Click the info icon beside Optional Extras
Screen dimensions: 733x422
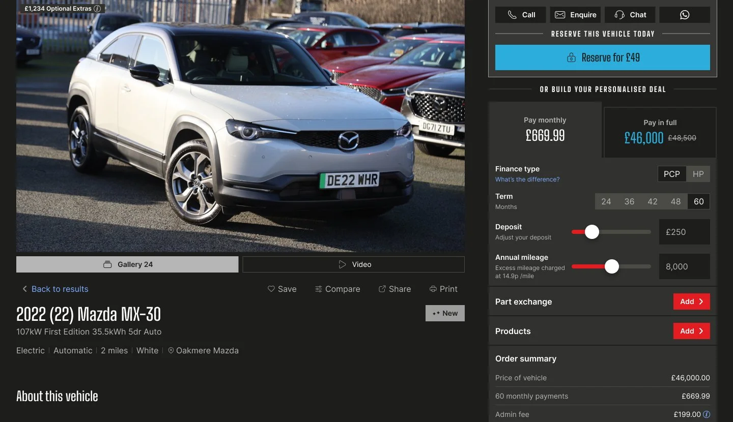click(x=97, y=9)
